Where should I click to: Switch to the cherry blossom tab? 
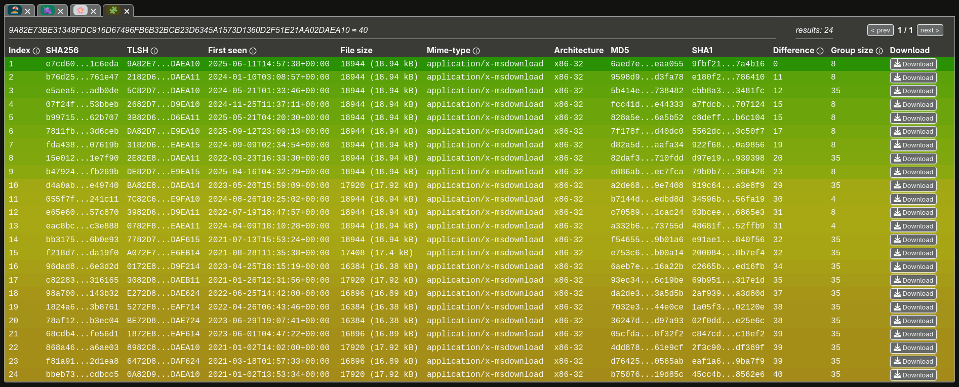tap(81, 10)
